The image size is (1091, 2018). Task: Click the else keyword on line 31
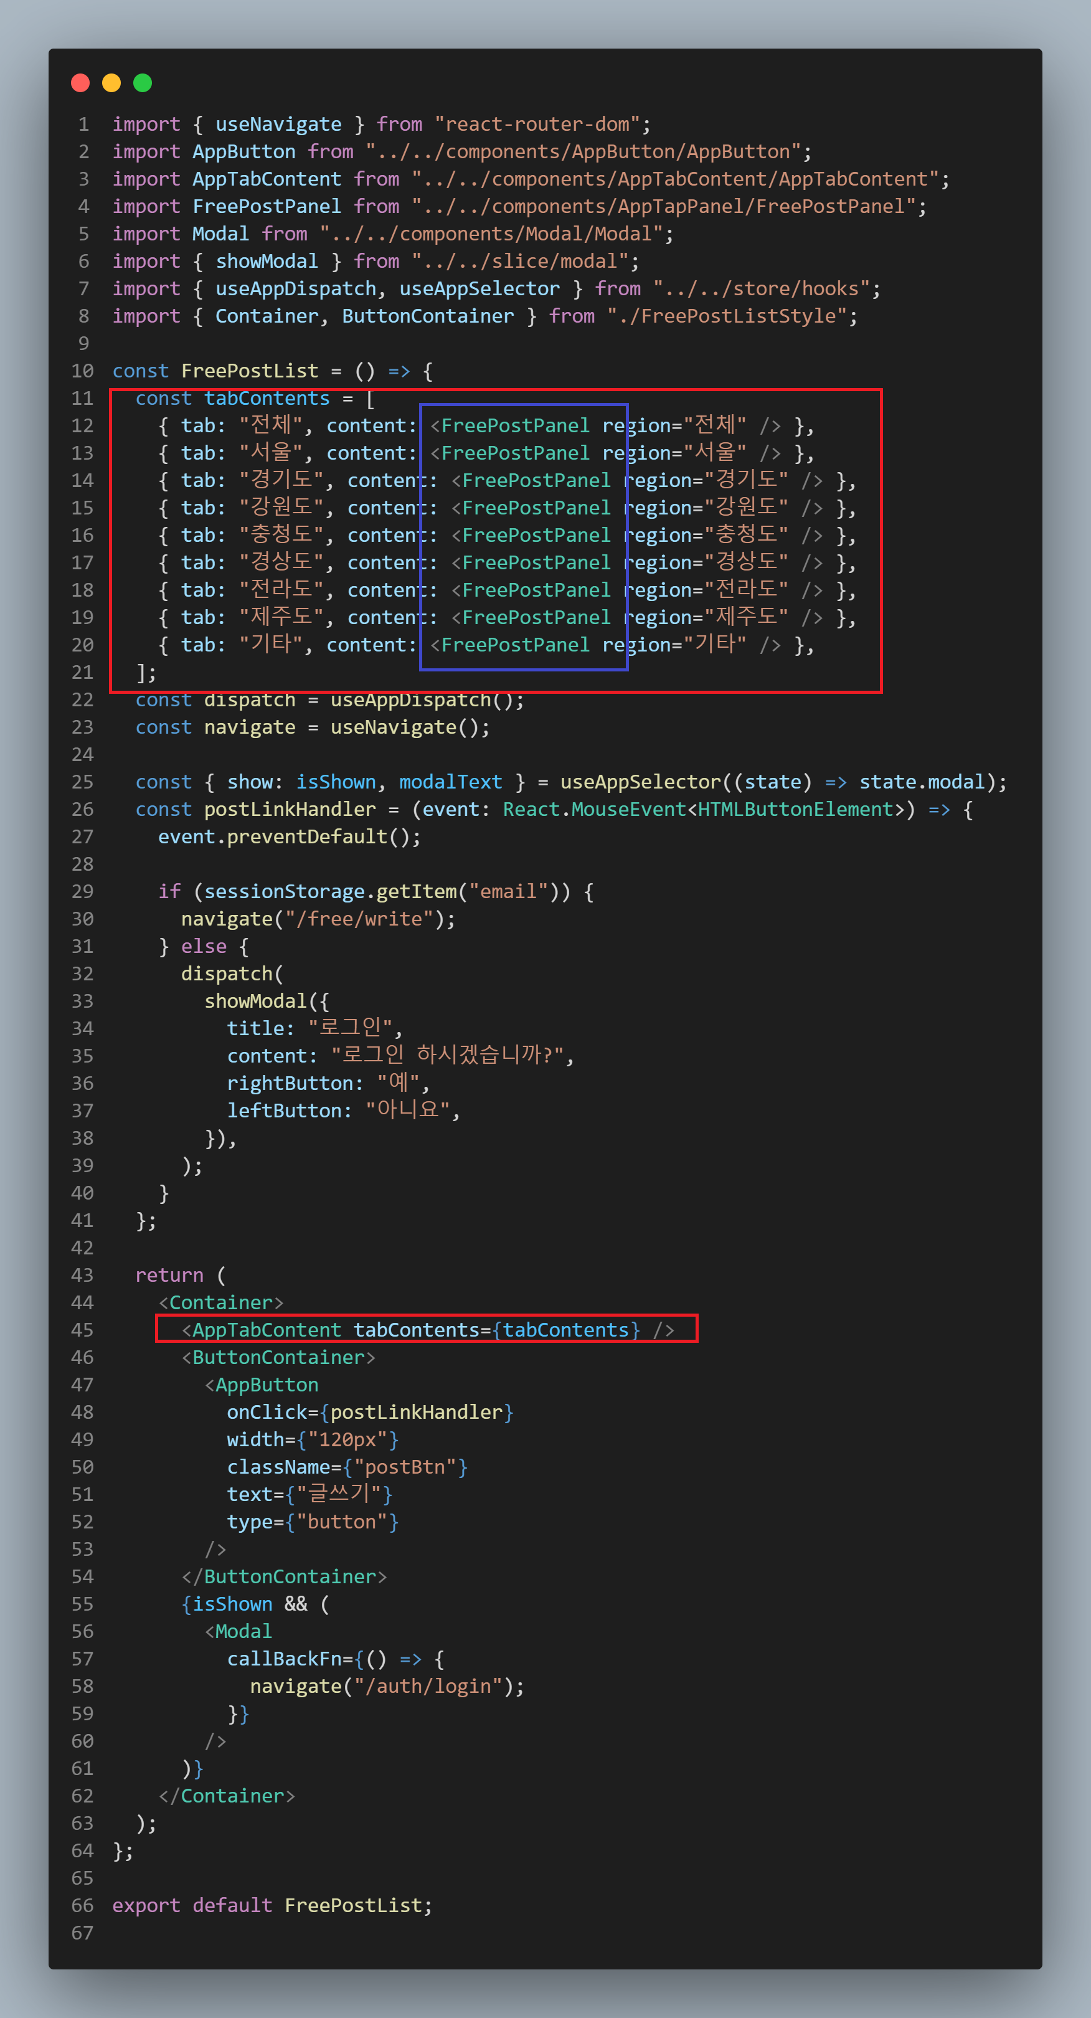tap(204, 947)
